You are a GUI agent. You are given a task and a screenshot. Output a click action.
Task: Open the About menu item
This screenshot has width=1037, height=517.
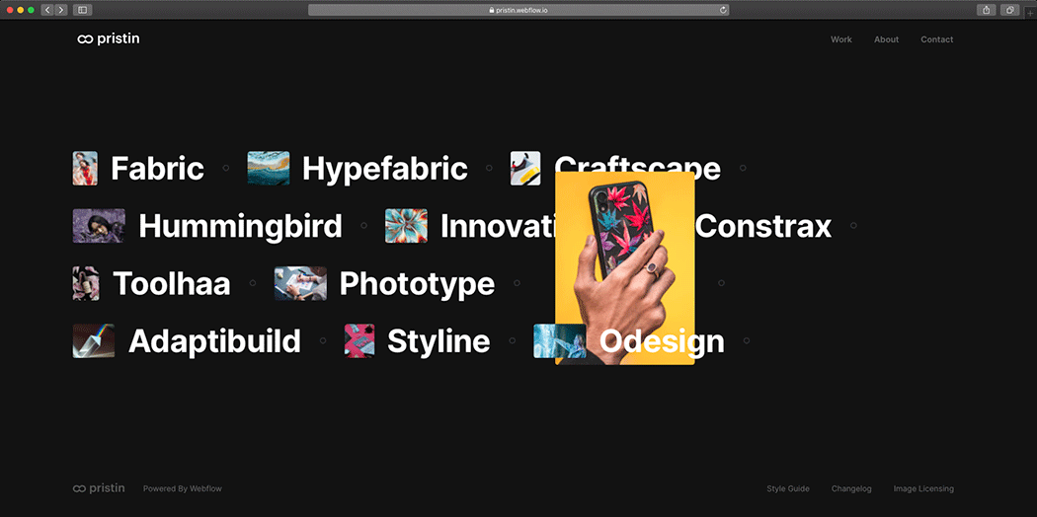[x=886, y=39]
